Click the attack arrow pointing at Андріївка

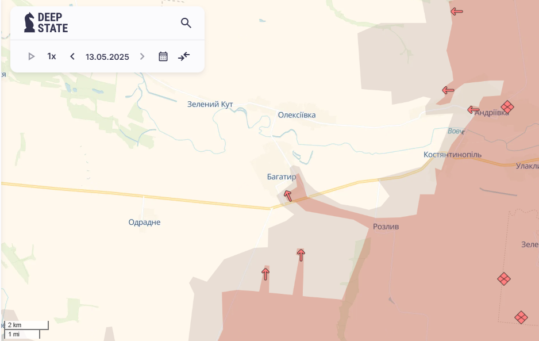click(x=473, y=110)
